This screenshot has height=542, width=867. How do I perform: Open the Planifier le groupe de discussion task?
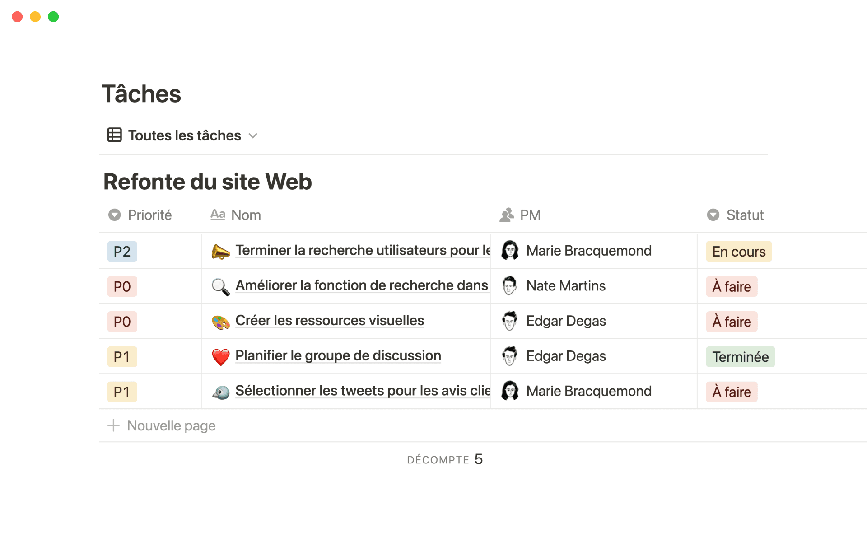pos(338,356)
